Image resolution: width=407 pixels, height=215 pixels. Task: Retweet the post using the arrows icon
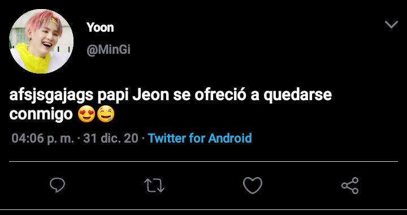click(154, 185)
